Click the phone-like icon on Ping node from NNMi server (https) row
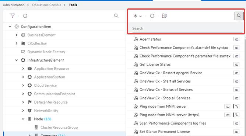This screenshot has height=136, width=246. (x=236, y=115)
